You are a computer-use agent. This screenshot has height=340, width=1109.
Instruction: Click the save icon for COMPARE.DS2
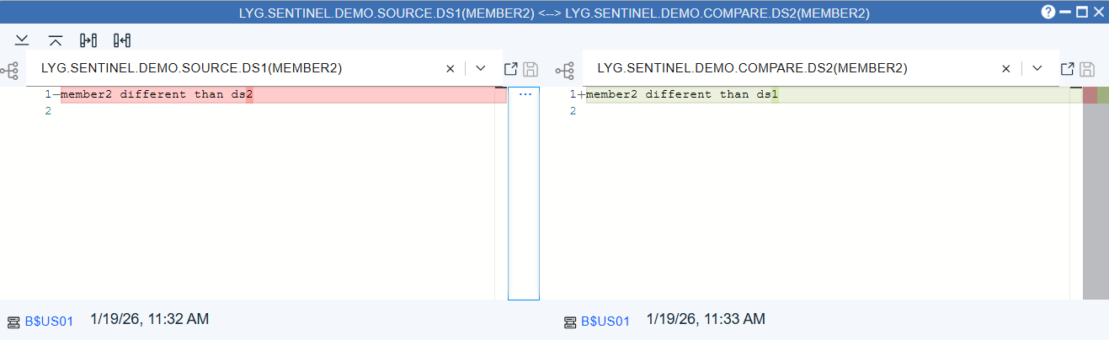point(1087,69)
